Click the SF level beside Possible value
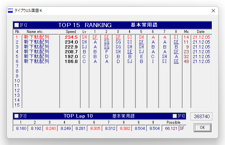Image resolution: width=225 pixels, height=145 pixels. (x=182, y=128)
